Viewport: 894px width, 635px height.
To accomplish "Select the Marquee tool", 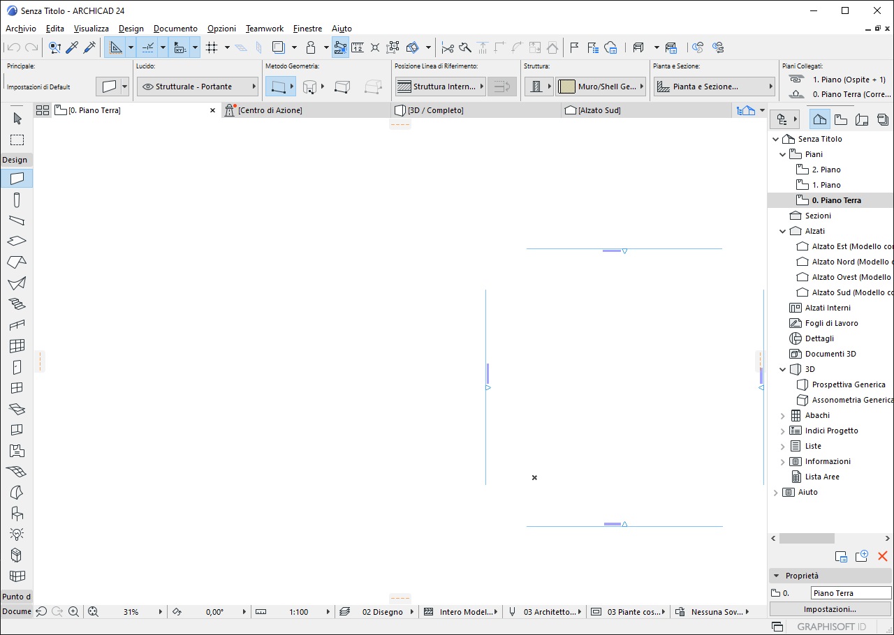I will (x=17, y=140).
